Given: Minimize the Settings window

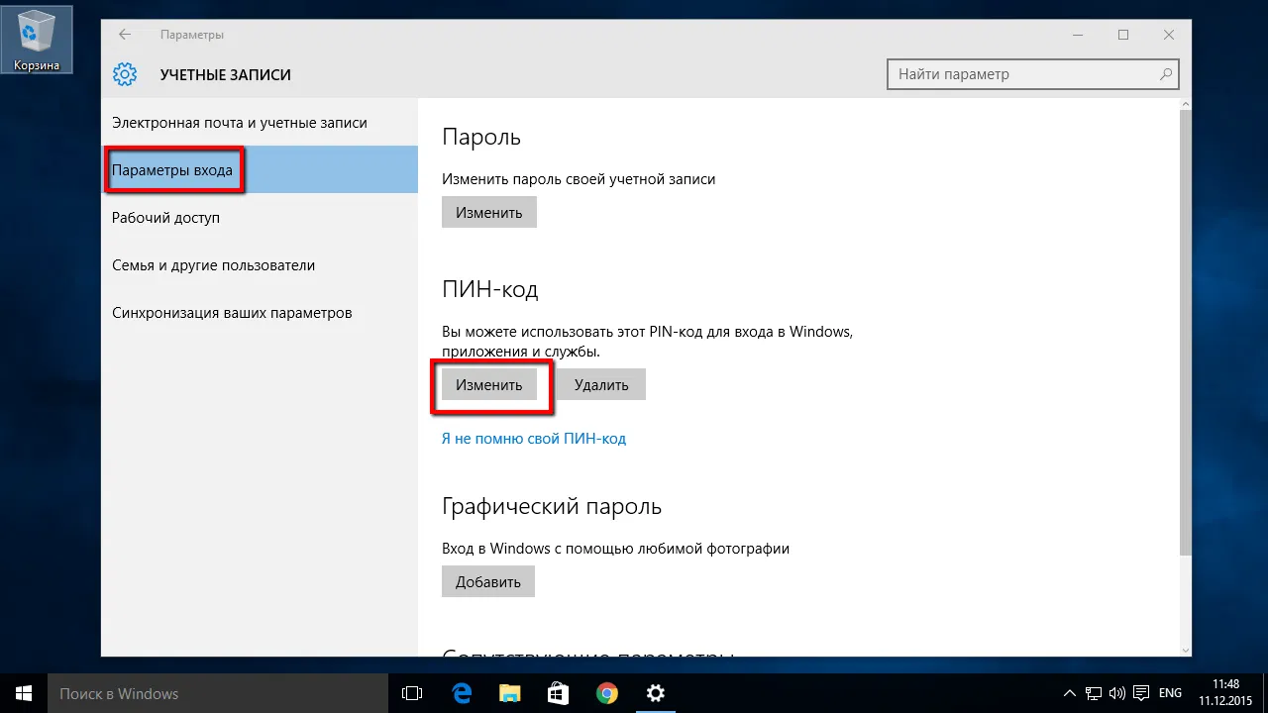Looking at the screenshot, I should (x=1078, y=35).
